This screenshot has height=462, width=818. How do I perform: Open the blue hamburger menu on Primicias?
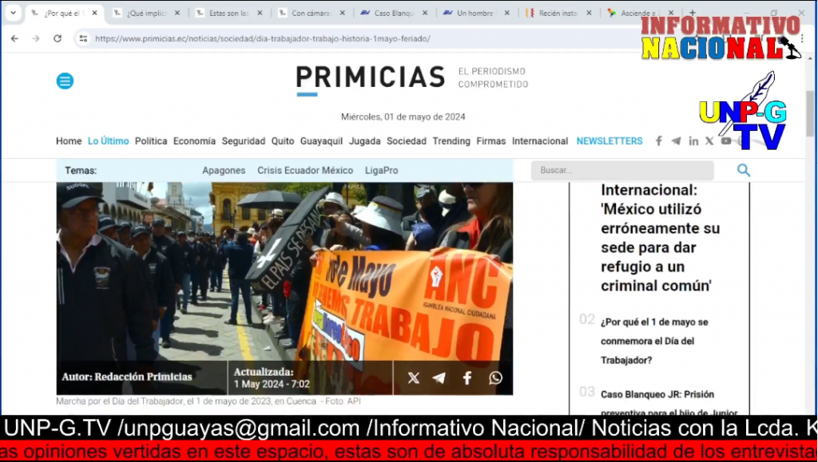coord(66,81)
